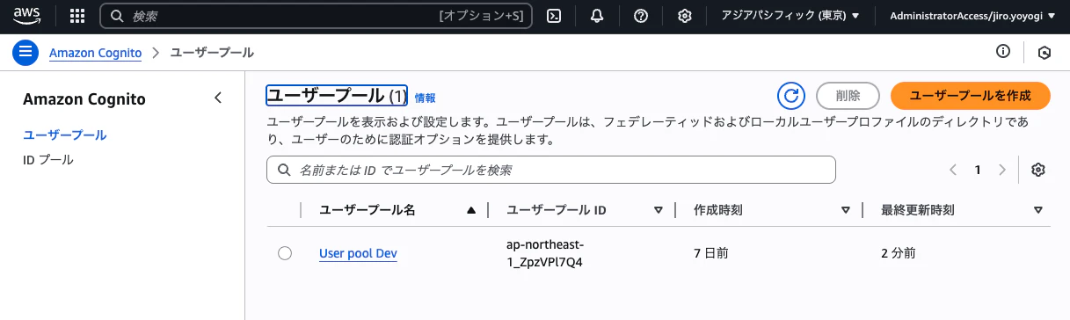The height and width of the screenshot is (320, 1070).
Task: Go to previous page of user pools
Action: 953,170
